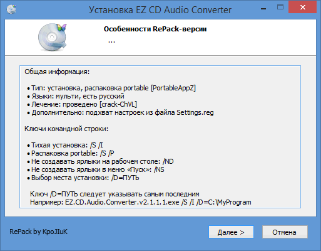Maximize the installer window
Viewport: 321px width, 251px height.
point(280,8)
